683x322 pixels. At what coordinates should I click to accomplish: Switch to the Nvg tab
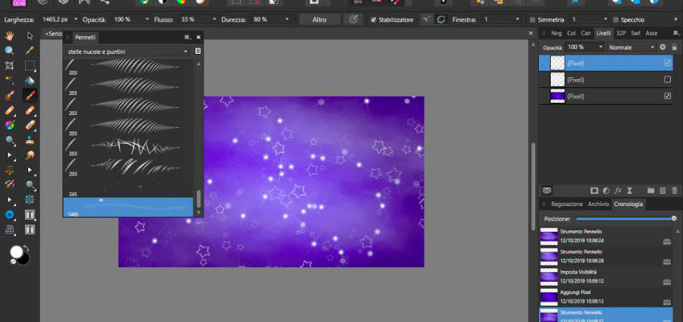pyautogui.click(x=557, y=33)
